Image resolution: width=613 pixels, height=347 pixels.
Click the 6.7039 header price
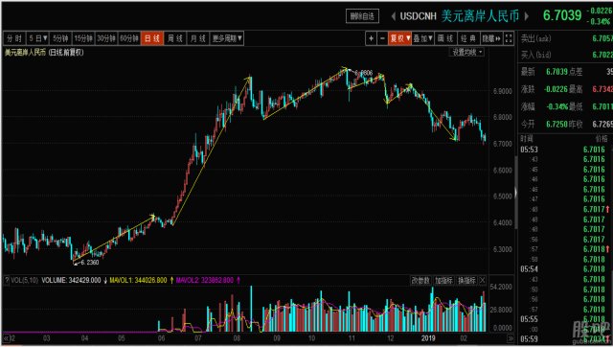(562, 15)
